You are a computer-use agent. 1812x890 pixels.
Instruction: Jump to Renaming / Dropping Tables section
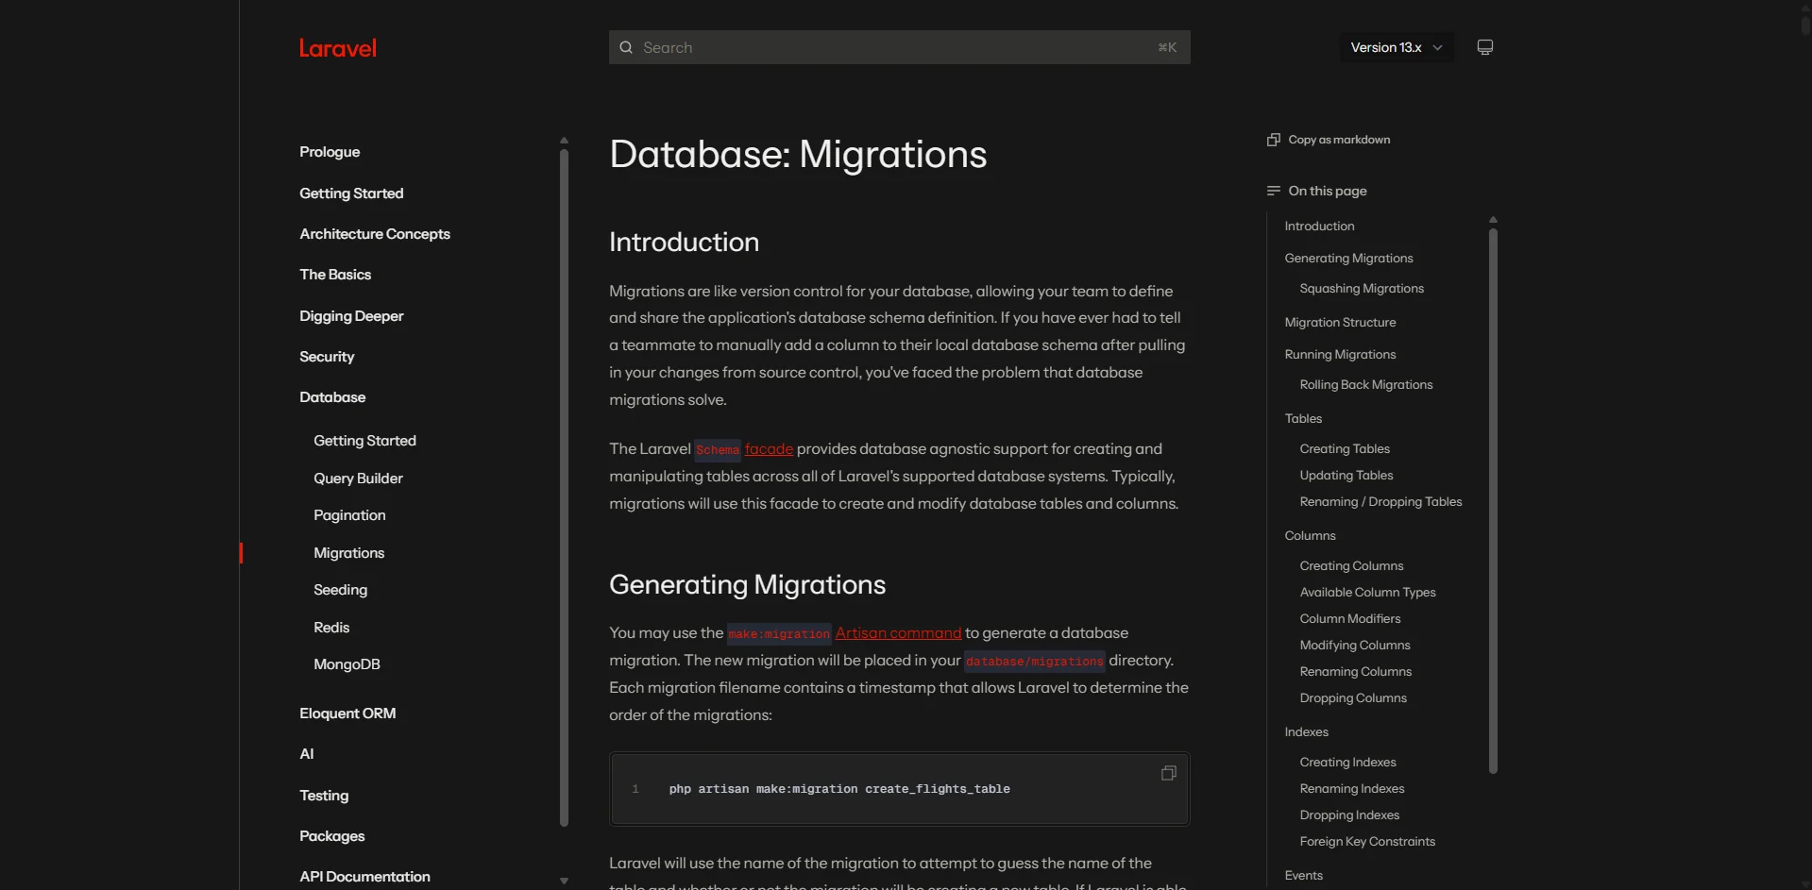[1380, 502]
